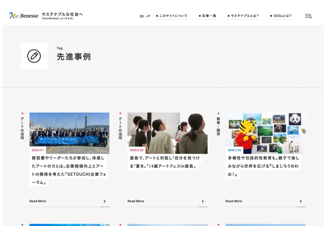326x226 pixels.
Task: Open thumbnail with Shimajiro tiger mascot
Action: [265, 133]
